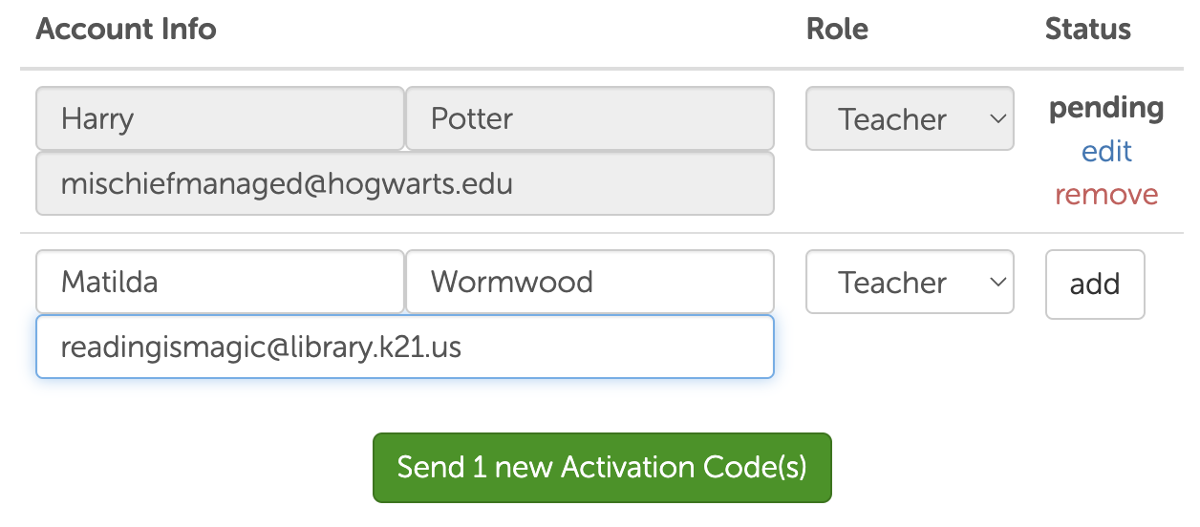Click the thick rule under the column headers
Viewport: 1200px width, 527px height.
point(602,69)
